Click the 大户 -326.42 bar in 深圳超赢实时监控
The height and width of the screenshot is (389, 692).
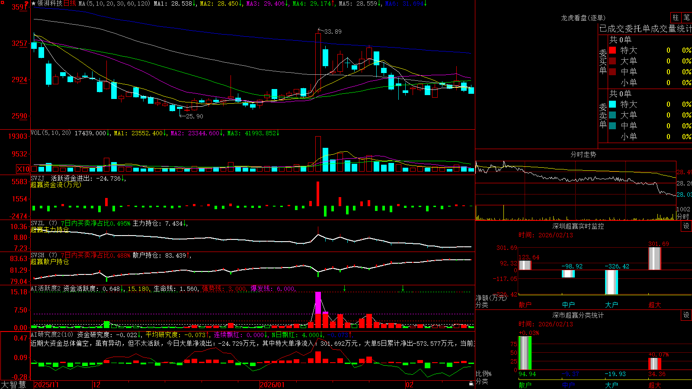point(612,282)
